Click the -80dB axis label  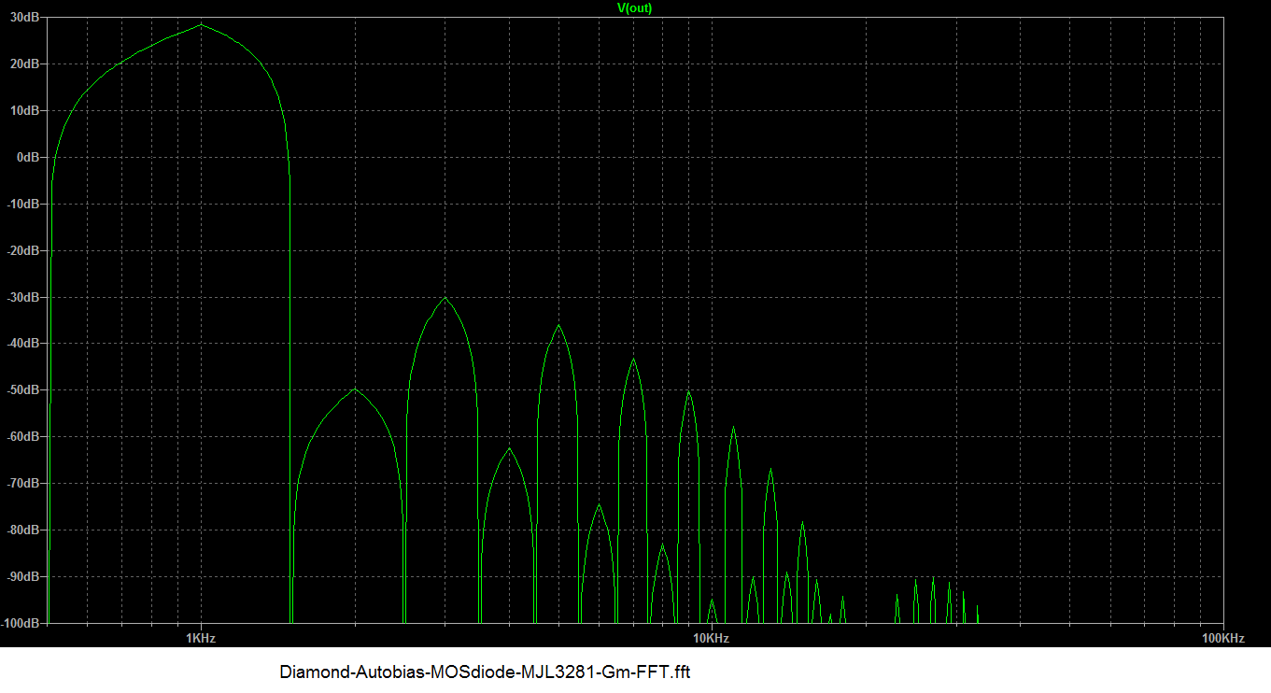coord(24,530)
